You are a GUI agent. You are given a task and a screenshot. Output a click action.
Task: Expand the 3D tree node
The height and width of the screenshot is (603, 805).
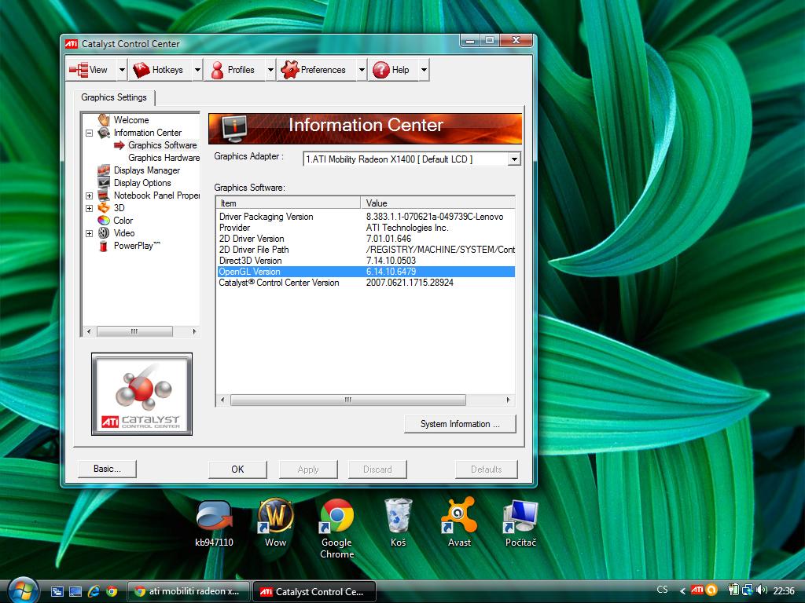[x=90, y=208]
